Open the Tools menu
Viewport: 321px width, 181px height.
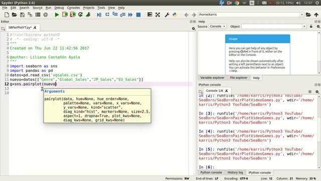(101, 8)
